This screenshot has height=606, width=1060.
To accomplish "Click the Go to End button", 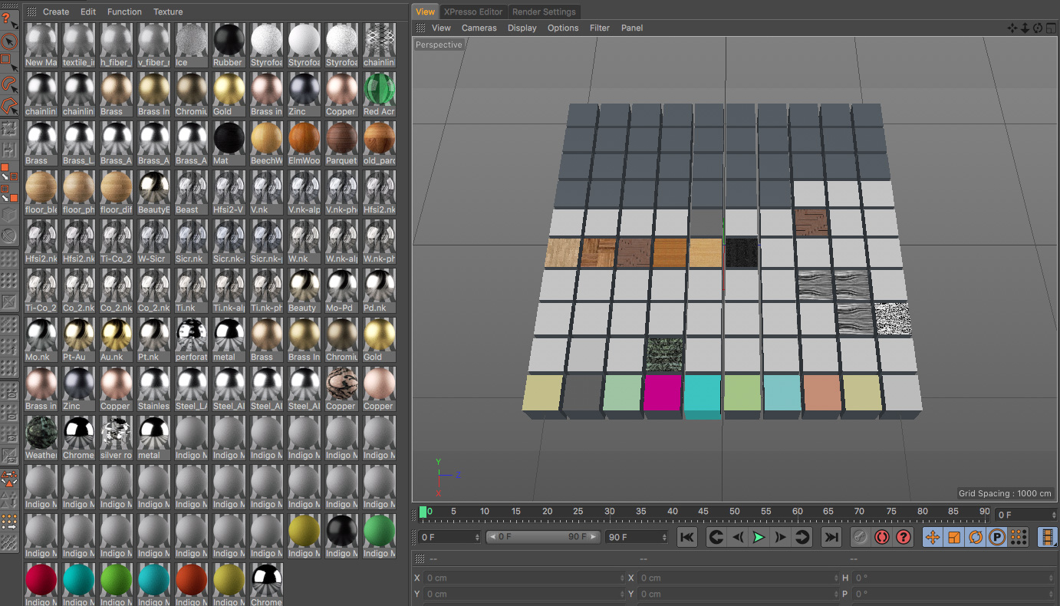I will (831, 538).
